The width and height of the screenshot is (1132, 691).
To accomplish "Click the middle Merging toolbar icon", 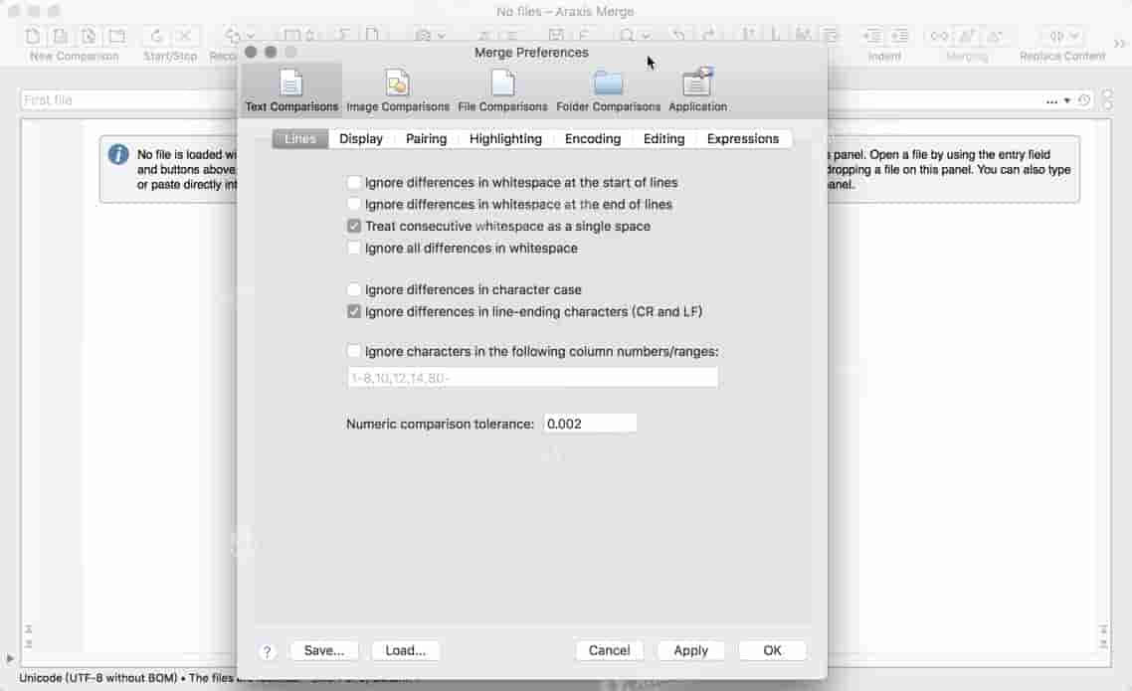I will (968, 36).
